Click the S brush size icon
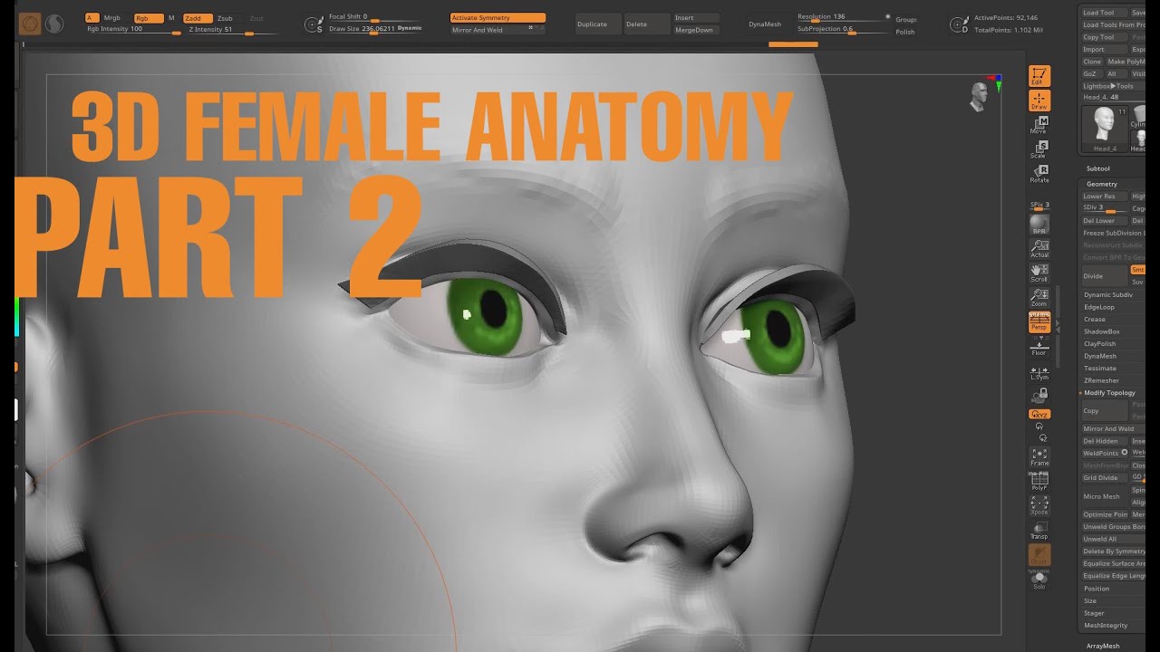 [314, 24]
